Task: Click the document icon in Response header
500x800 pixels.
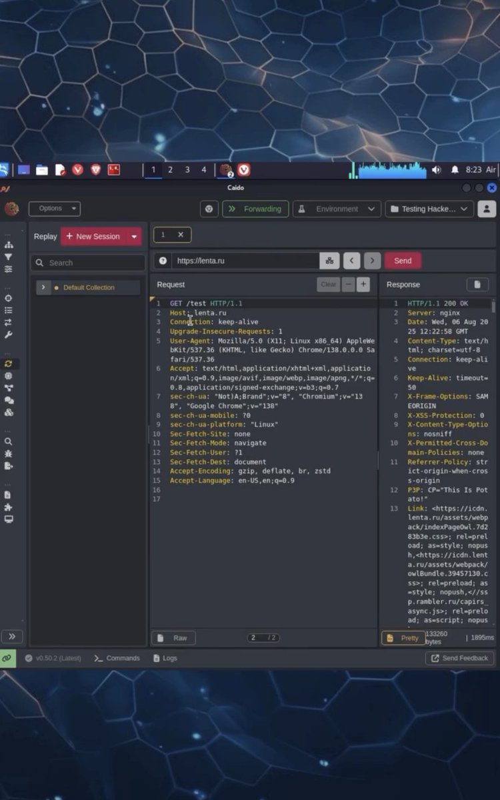Action: (x=477, y=285)
